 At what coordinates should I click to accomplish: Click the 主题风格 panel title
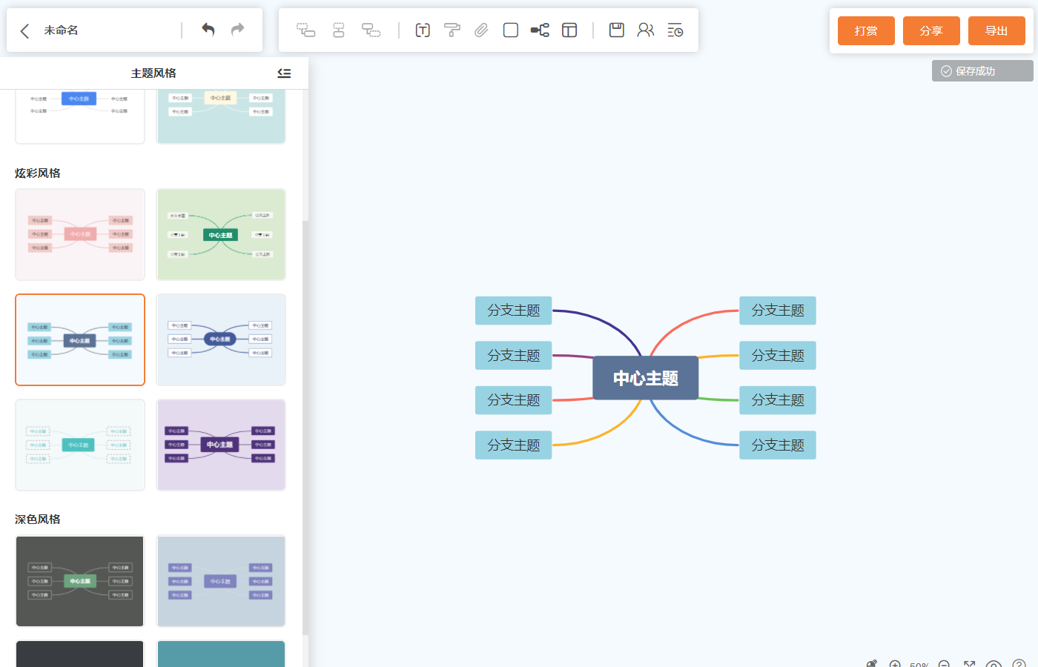(x=153, y=73)
